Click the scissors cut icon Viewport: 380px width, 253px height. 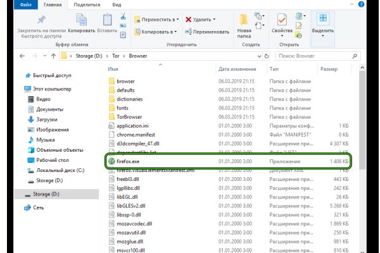coord(122,16)
